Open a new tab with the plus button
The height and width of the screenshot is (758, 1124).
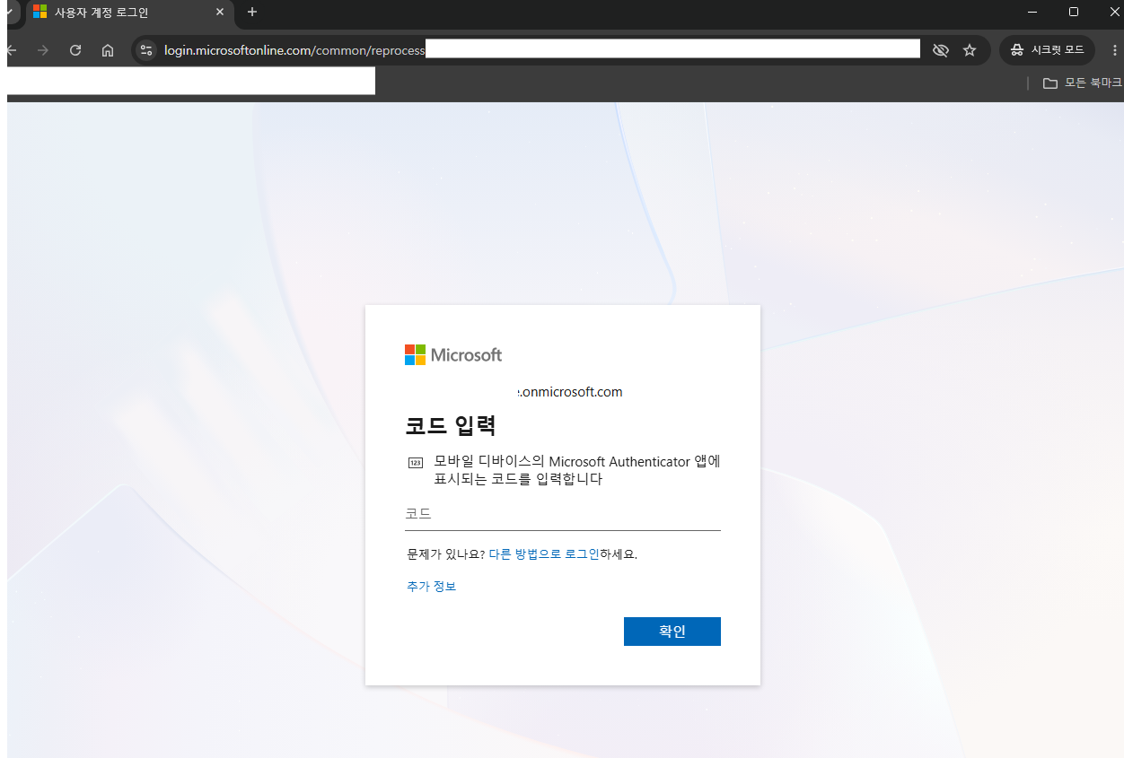pyautogui.click(x=252, y=12)
